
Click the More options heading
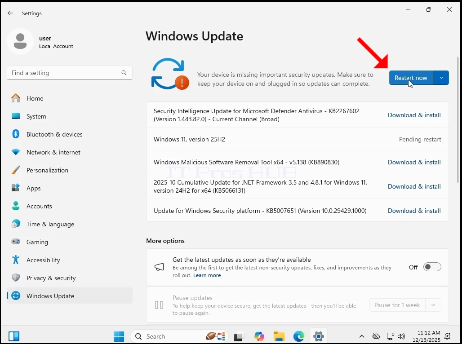coord(165,241)
